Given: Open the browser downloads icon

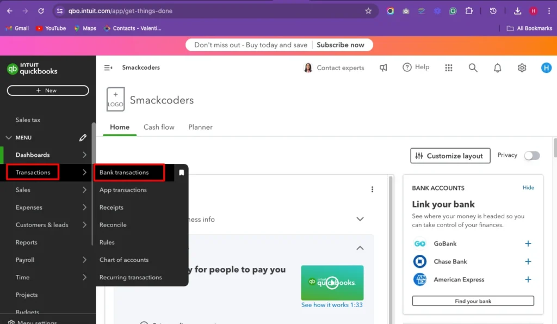Looking at the screenshot, I should tap(517, 11).
